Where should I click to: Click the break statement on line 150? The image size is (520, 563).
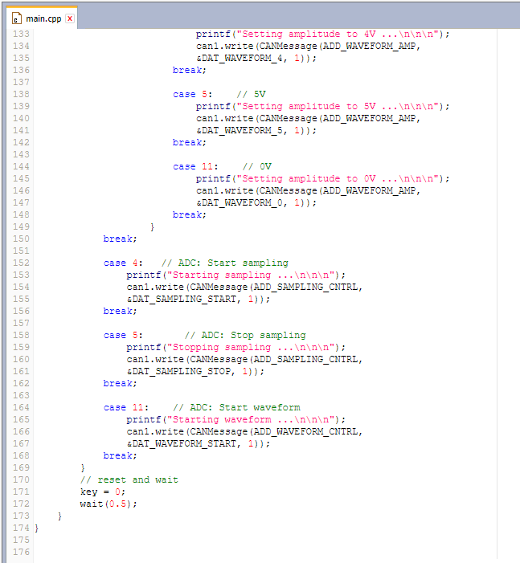(120, 239)
